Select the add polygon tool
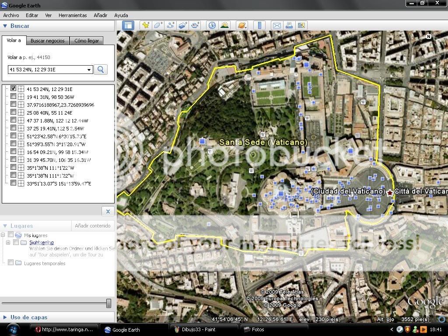The image size is (448, 336). (158, 25)
